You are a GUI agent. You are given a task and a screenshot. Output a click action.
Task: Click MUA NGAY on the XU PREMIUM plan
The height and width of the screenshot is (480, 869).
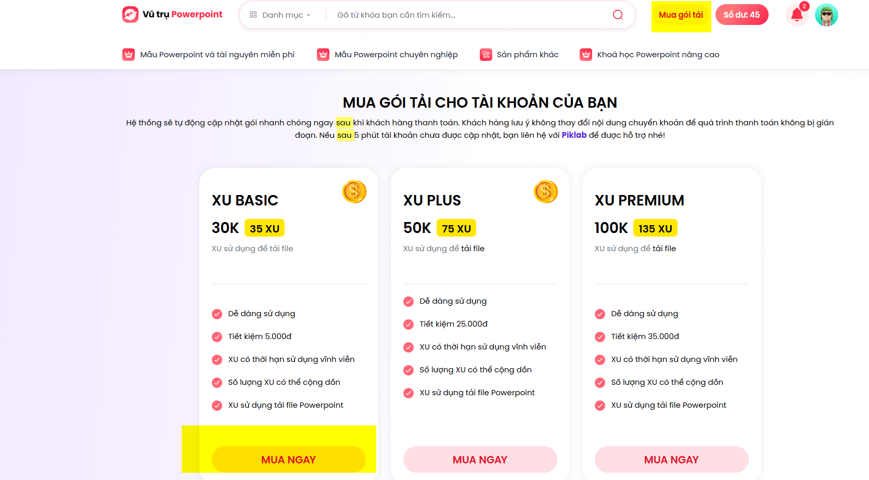click(672, 460)
